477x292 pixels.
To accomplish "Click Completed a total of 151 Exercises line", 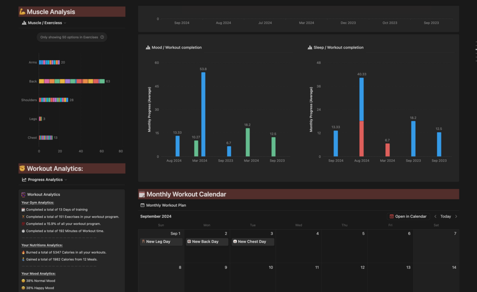I will (x=73, y=217).
